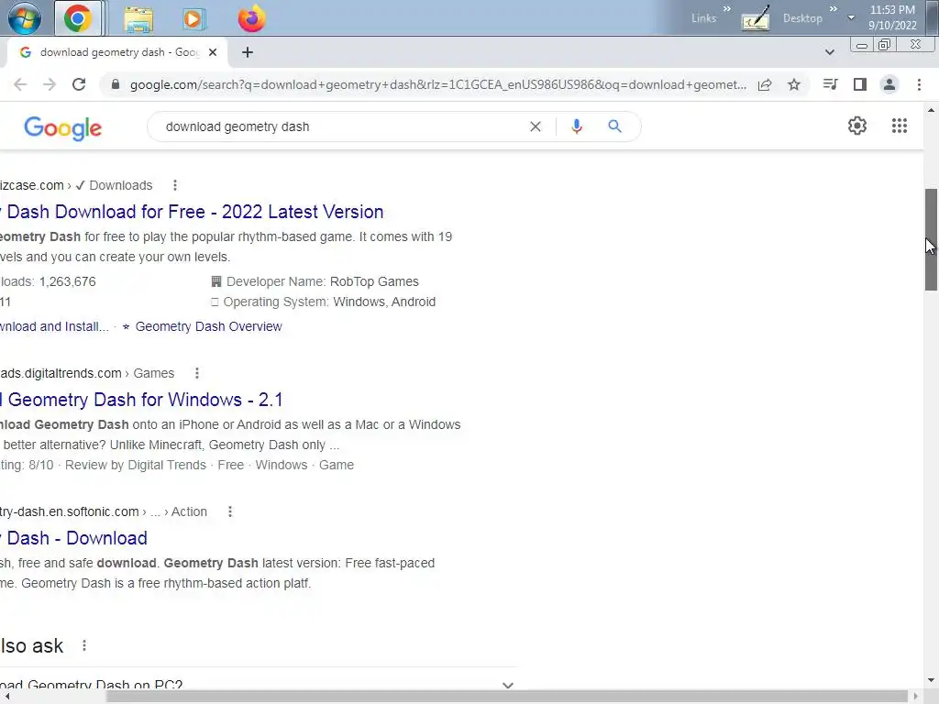
Task: Submit search via the magnifying glass
Action: pos(614,126)
